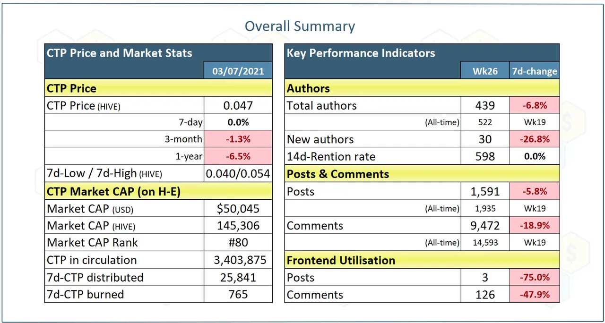Viewport: 605px width, 323px height.
Task: Select the comments count "9,472"
Action: [485, 226]
